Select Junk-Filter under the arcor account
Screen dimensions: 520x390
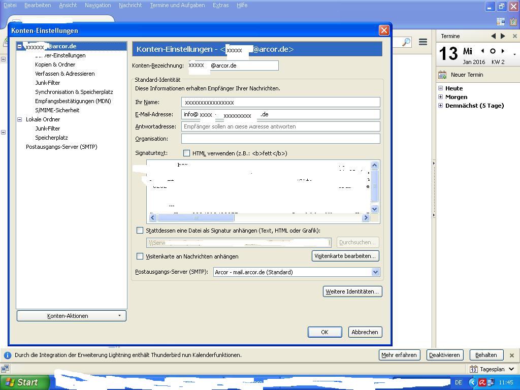pyautogui.click(x=47, y=83)
